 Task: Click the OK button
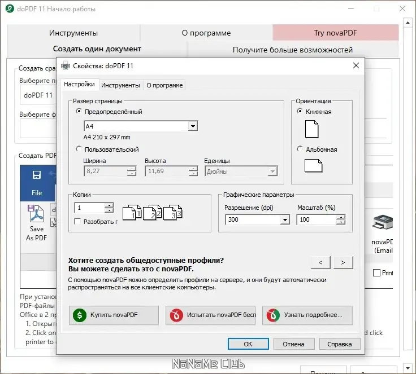point(248,344)
